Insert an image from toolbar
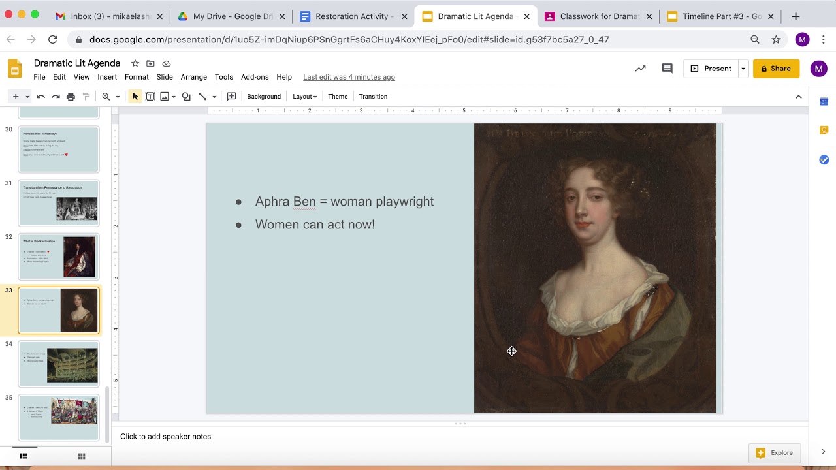 (165, 97)
